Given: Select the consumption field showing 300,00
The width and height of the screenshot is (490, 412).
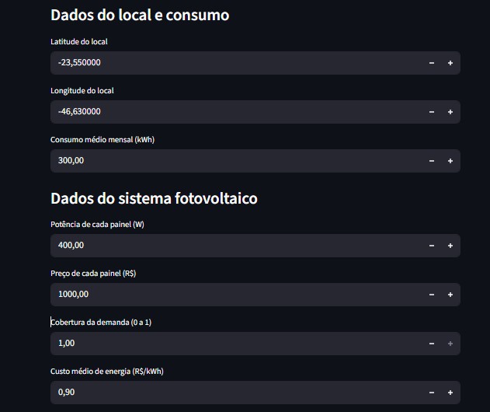Looking at the screenshot, I should [237, 161].
